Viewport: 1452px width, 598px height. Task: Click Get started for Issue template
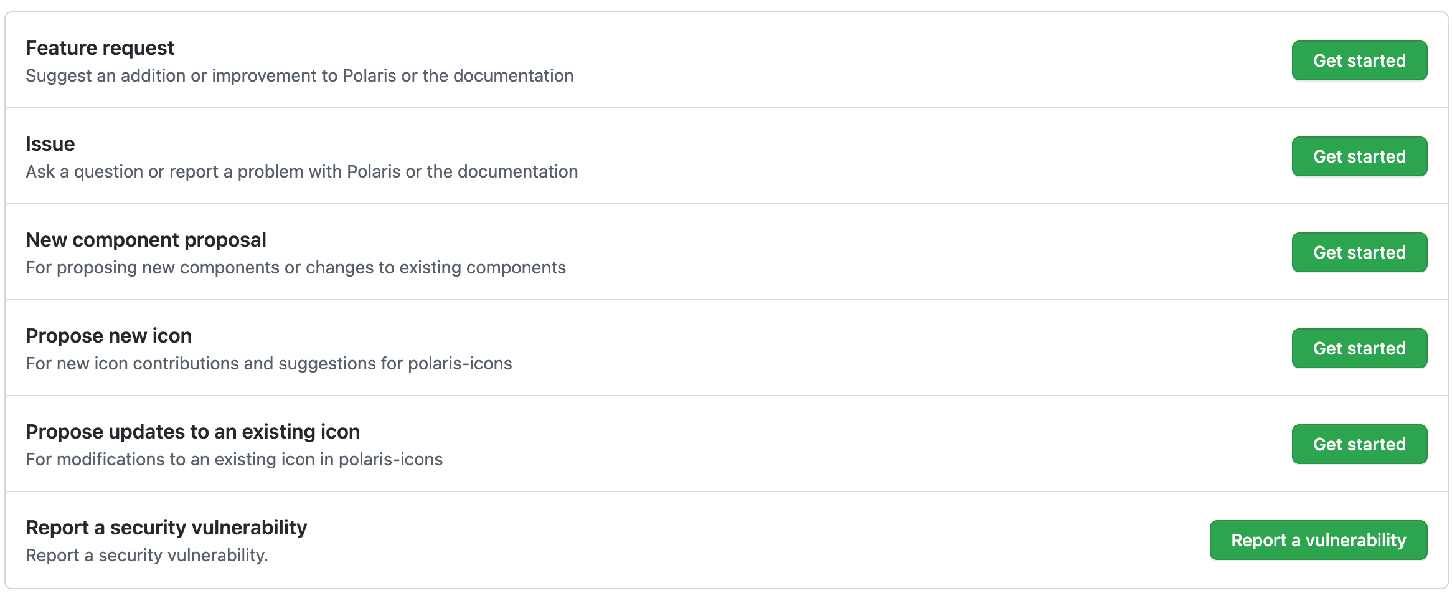pos(1359,156)
